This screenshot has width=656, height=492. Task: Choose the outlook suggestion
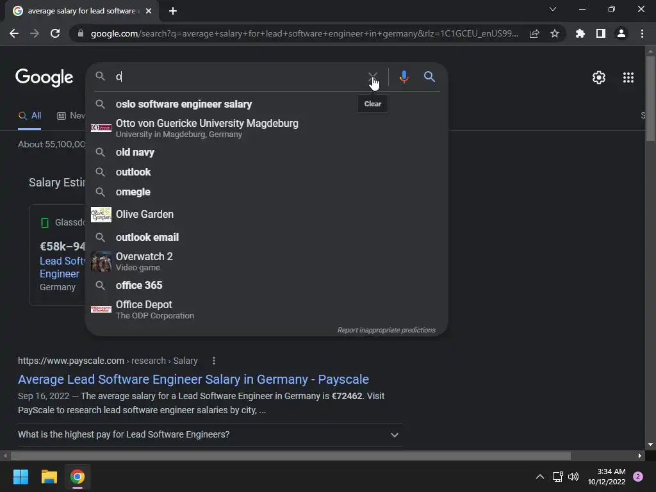click(266, 172)
